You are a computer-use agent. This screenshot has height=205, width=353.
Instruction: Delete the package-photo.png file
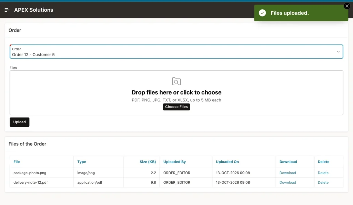click(323, 173)
